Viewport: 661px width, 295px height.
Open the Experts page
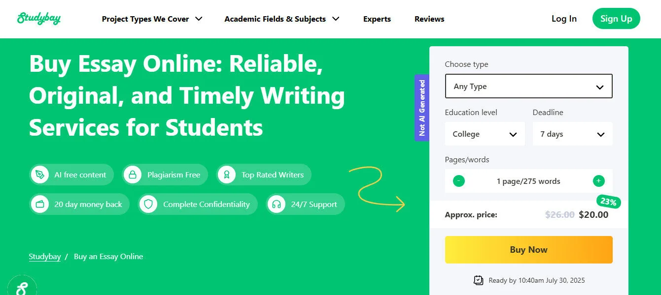pyautogui.click(x=377, y=19)
